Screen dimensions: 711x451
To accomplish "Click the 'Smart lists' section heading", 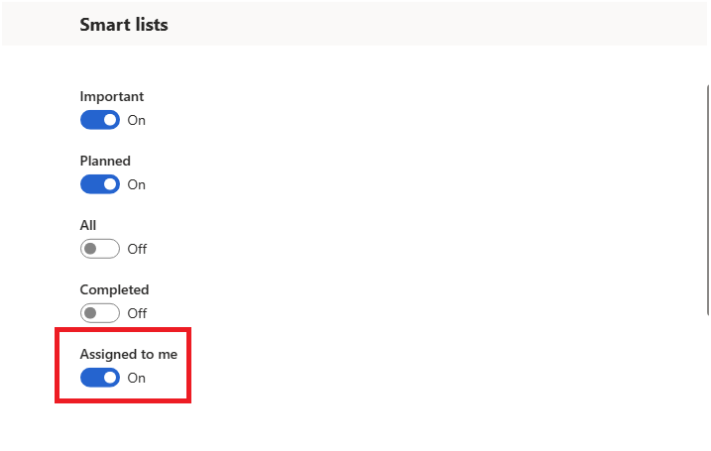I will tap(124, 25).
